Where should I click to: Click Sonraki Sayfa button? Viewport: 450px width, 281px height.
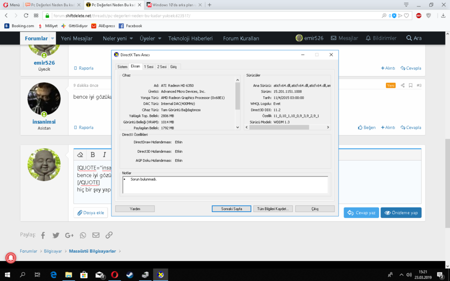pyautogui.click(x=231, y=209)
